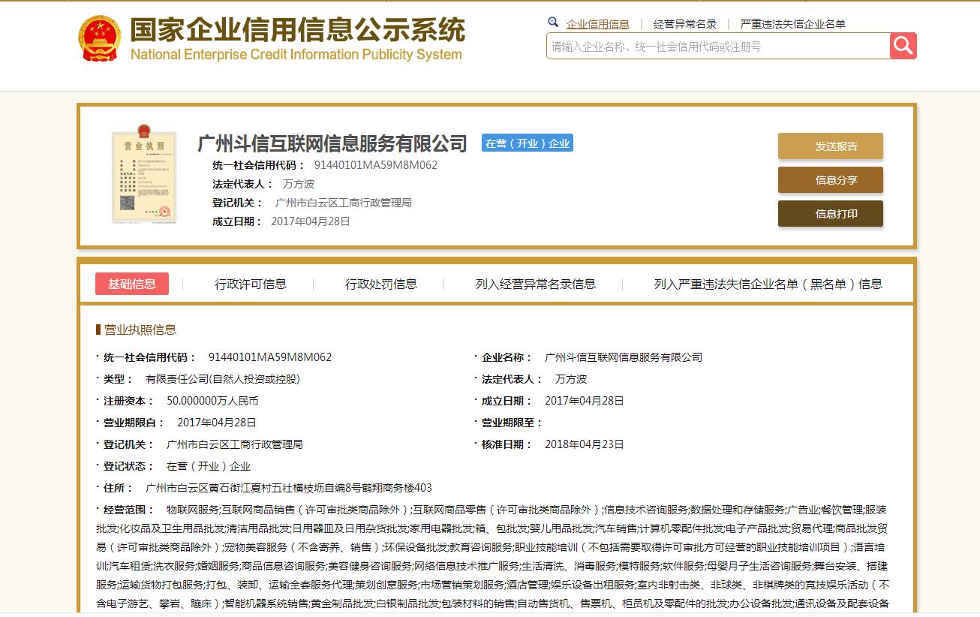The width and height of the screenshot is (980, 617).
Task: Click 成立日期 2017年04月28日 in header card
Action: coord(311,221)
